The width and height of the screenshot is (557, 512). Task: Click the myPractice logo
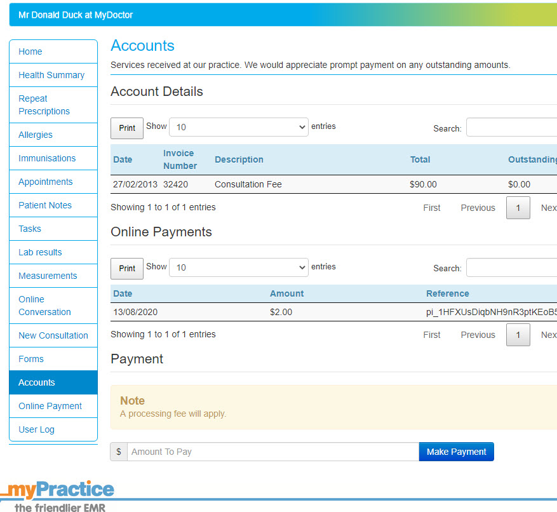click(x=58, y=496)
